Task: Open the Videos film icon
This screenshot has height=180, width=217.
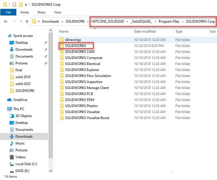Action: 12,157
